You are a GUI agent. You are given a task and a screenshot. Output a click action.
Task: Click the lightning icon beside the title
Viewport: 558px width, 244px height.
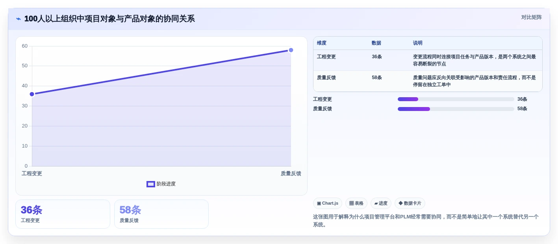pos(19,19)
